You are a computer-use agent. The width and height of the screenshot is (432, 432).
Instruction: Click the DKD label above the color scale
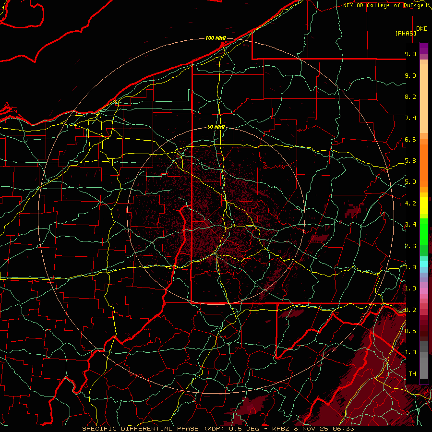point(421,29)
